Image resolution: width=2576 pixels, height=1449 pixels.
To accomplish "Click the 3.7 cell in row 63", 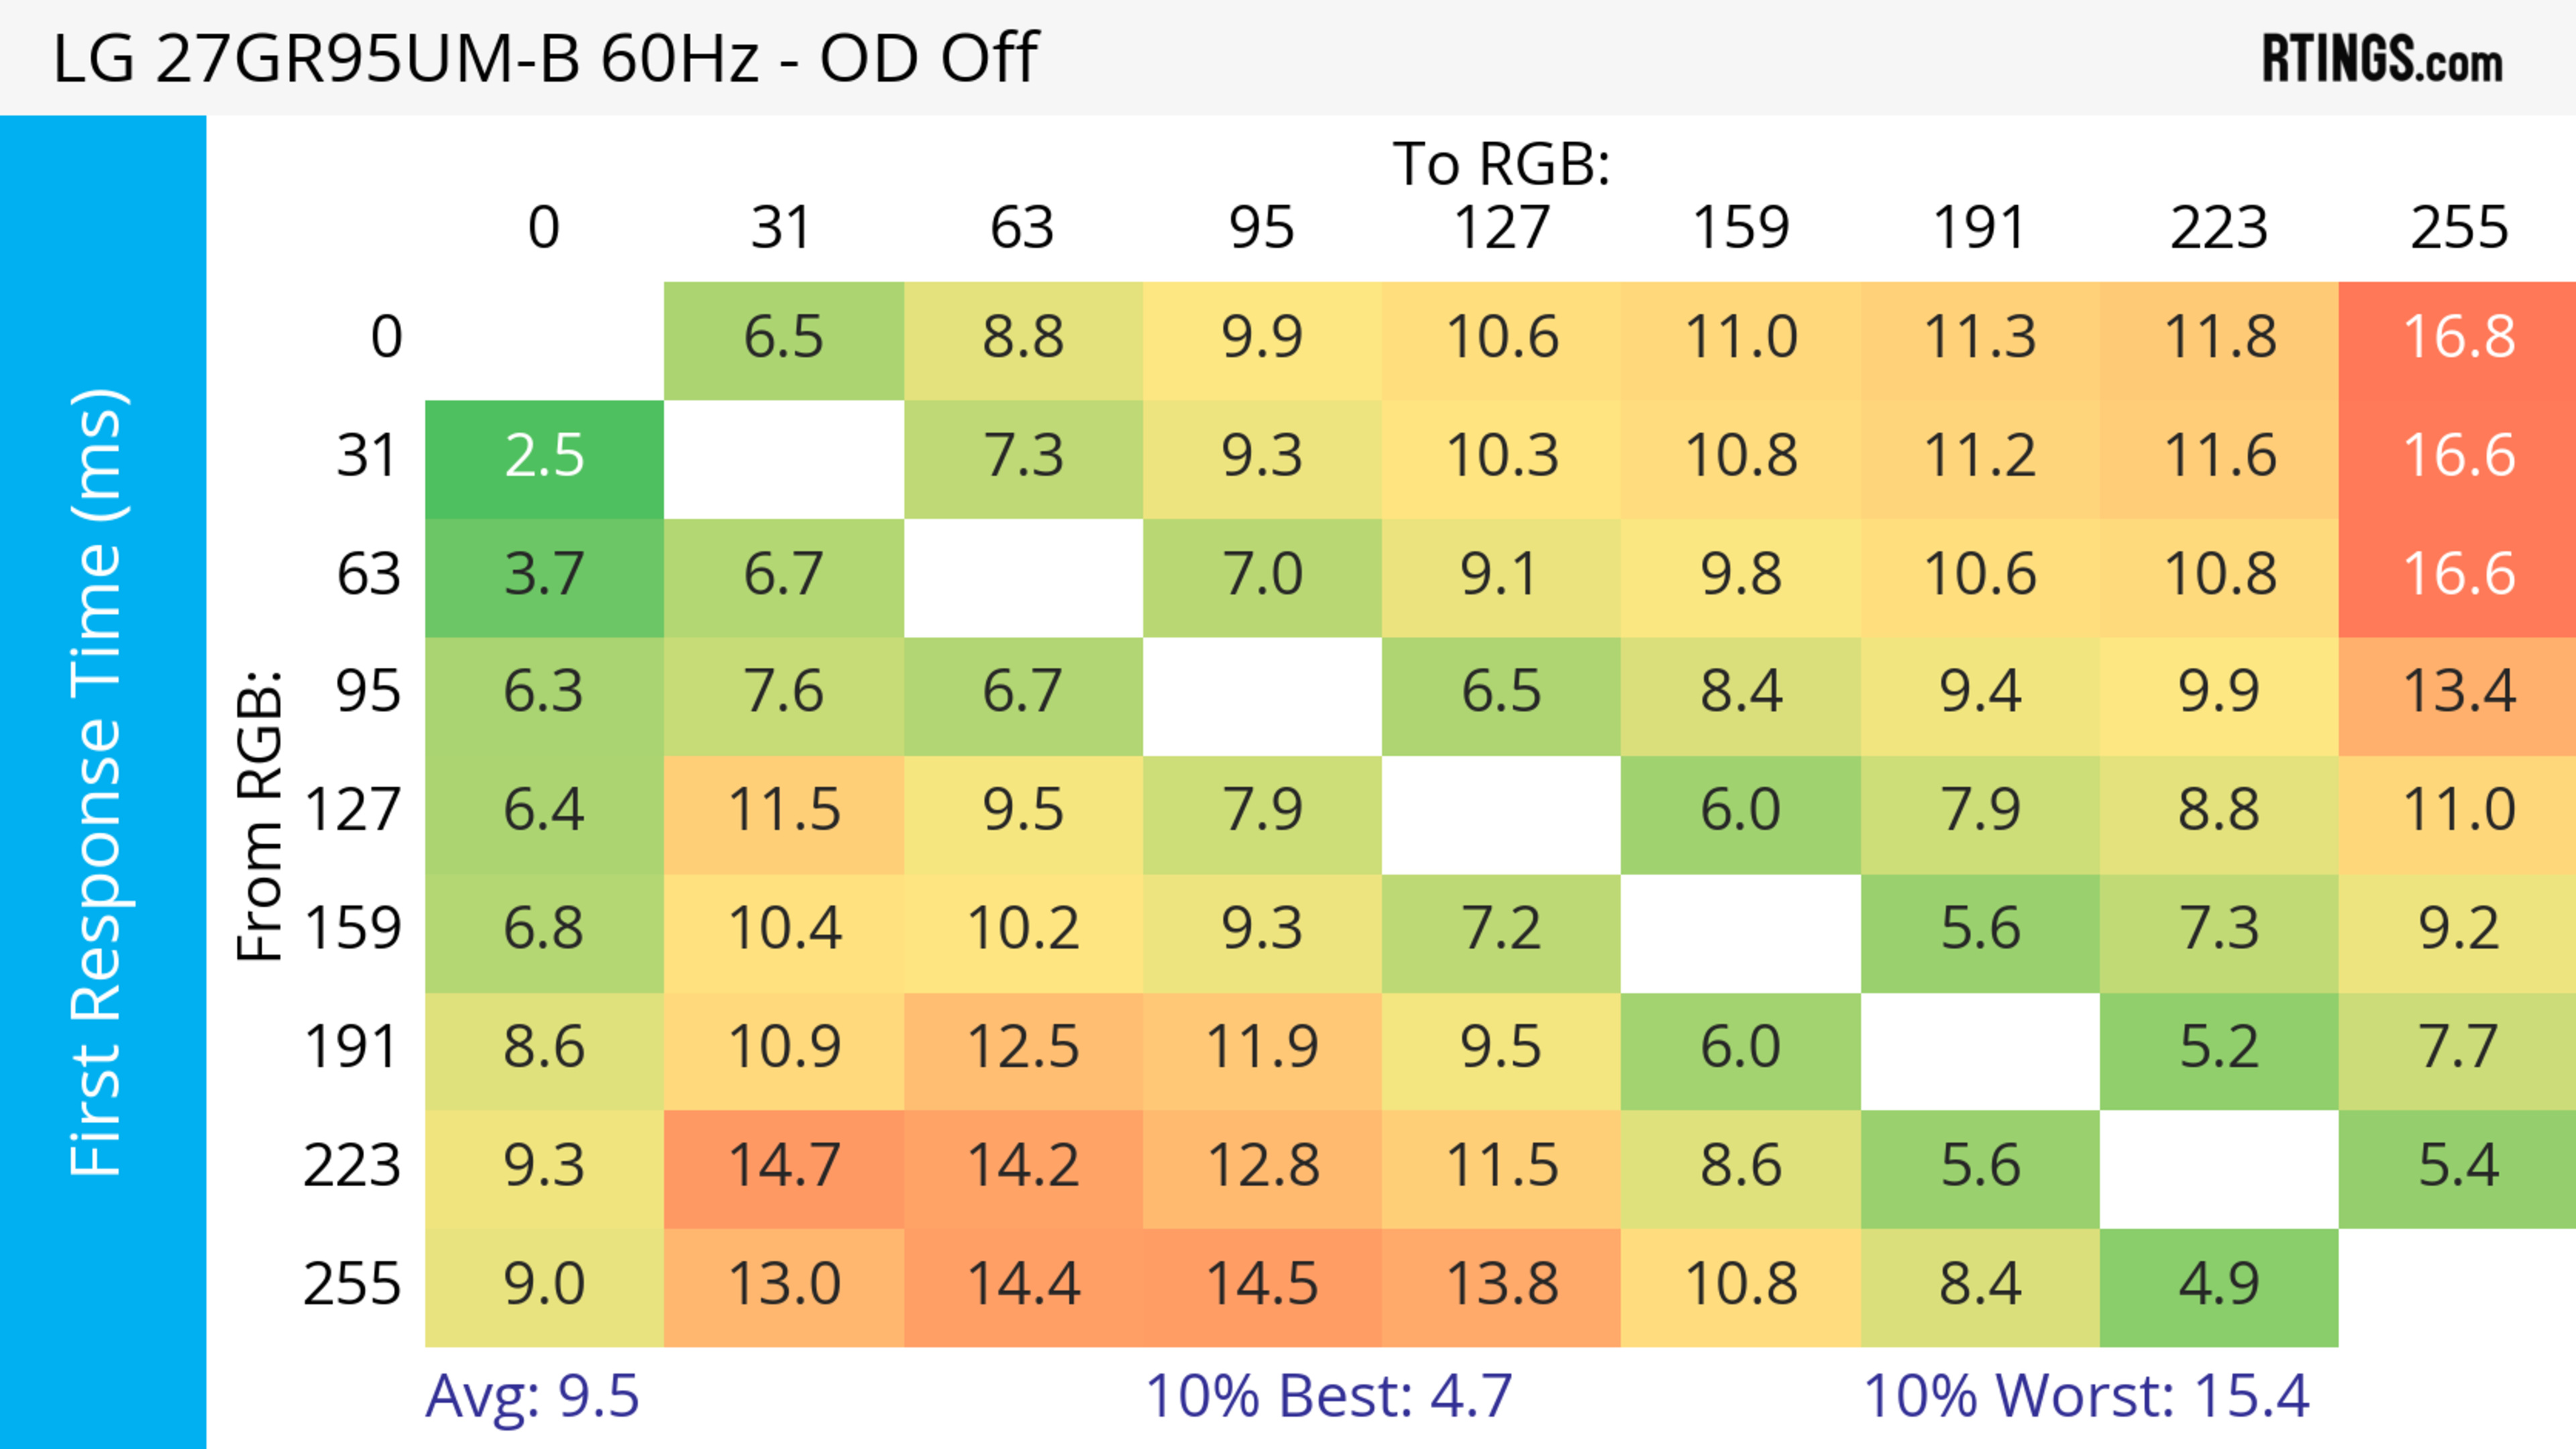I will pos(544,577).
